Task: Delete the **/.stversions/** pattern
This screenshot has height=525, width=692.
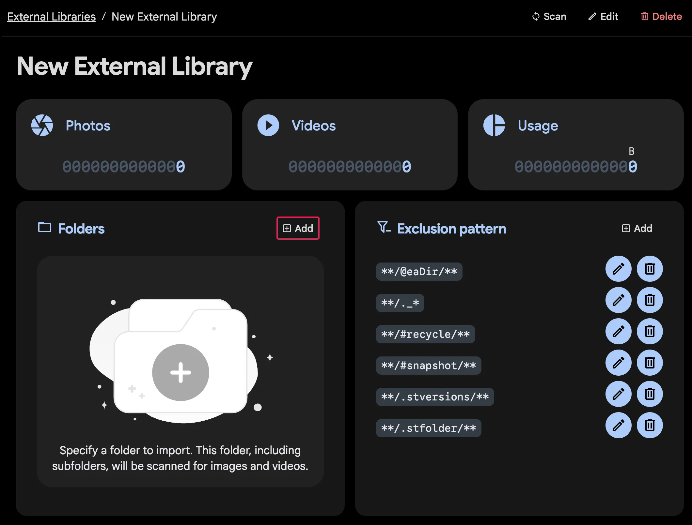Action: [x=650, y=394]
